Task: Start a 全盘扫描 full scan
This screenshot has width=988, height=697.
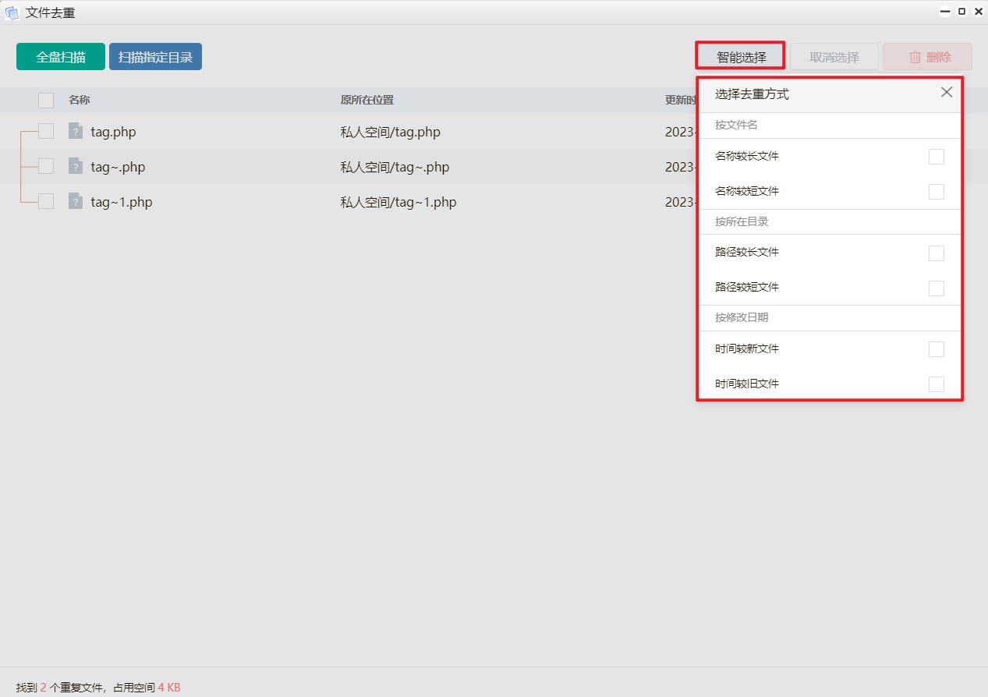Action: 61,57
